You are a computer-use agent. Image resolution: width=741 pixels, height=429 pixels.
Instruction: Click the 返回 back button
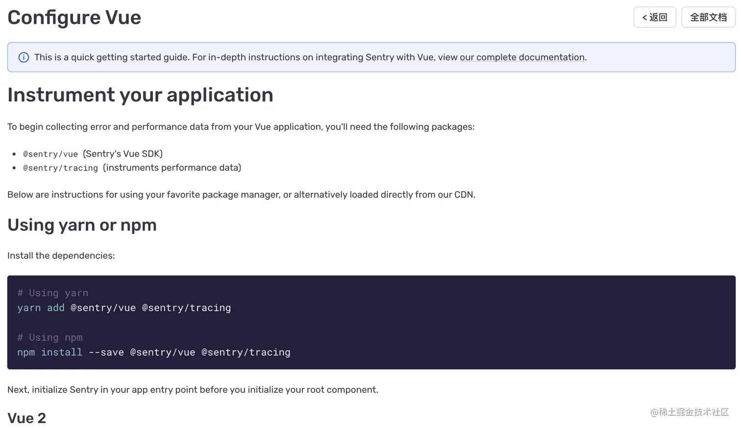point(655,17)
